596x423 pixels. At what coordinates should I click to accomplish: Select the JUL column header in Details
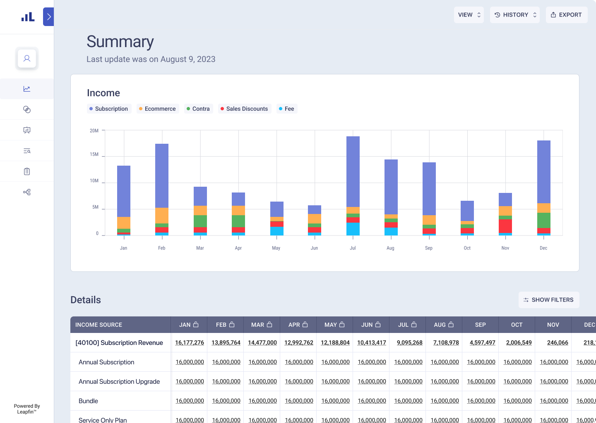coord(407,325)
